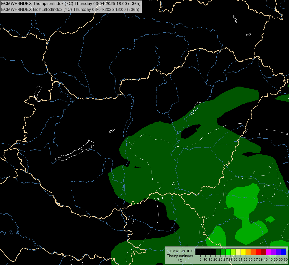Click legend scale value 60
The height and width of the screenshot is (265, 289).
coord(286,259)
